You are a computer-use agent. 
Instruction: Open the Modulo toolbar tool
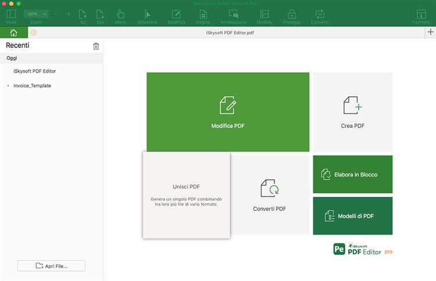[x=264, y=16]
